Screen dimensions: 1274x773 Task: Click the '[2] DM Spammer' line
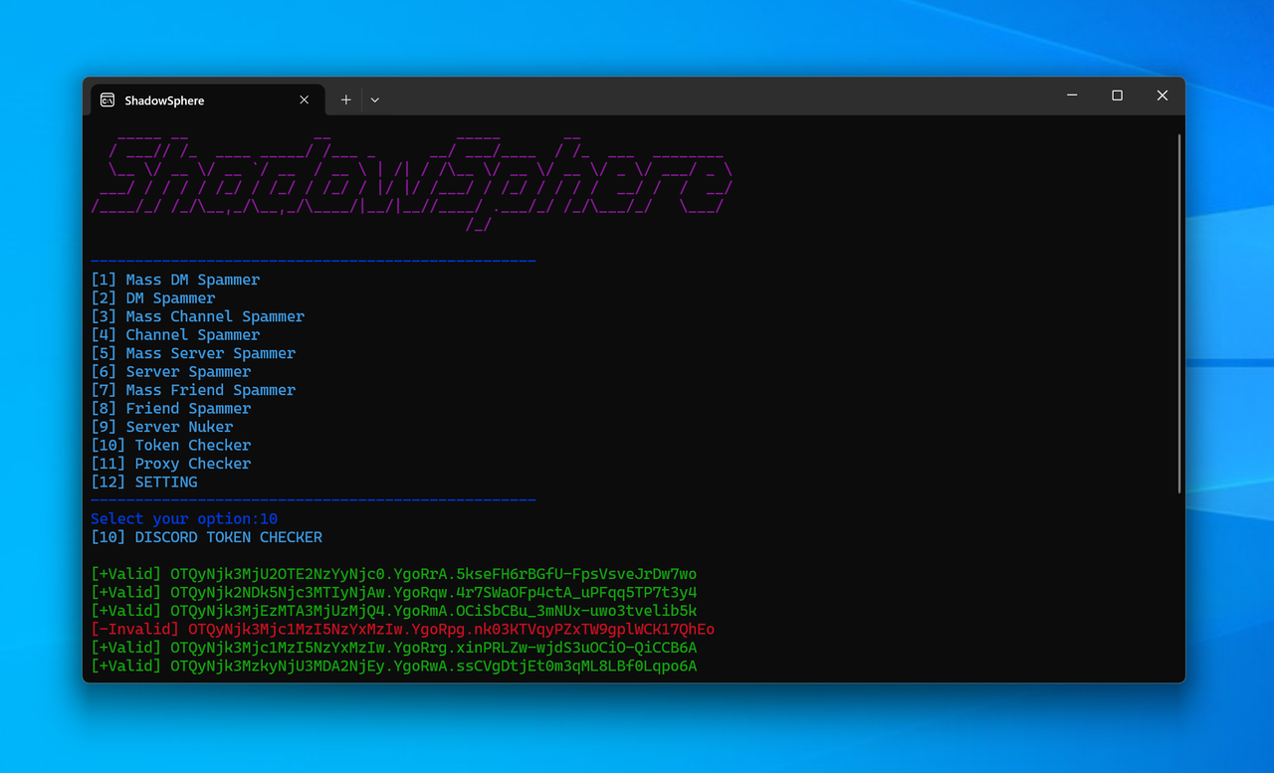153,298
